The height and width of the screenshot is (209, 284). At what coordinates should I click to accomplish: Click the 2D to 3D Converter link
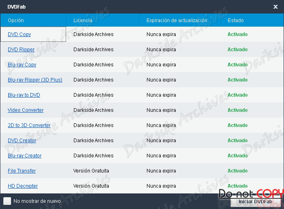(29, 125)
